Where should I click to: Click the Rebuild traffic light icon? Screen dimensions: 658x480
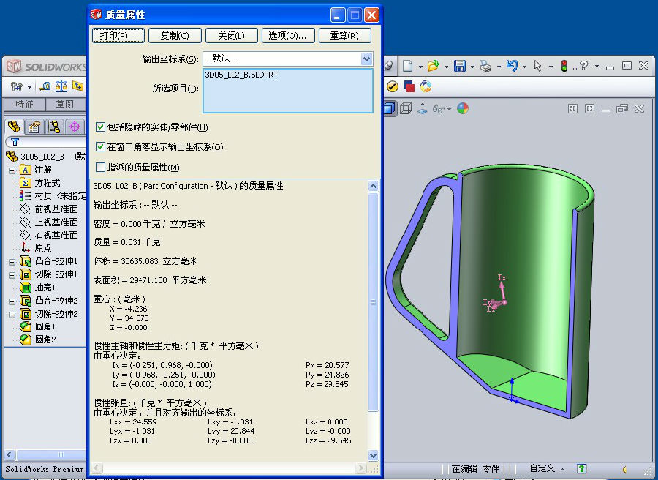pyautogui.click(x=564, y=66)
